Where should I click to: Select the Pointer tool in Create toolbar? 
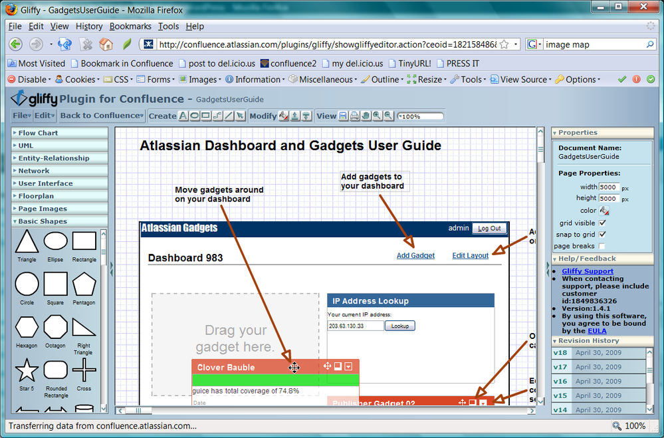(x=241, y=116)
